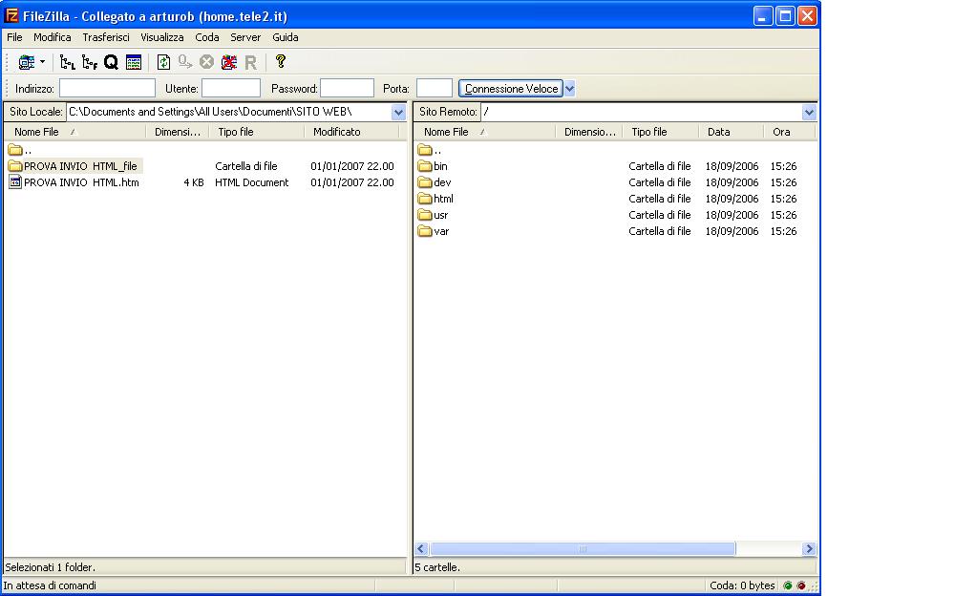Click the refresh file list icon
955x596 pixels.
click(163, 62)
